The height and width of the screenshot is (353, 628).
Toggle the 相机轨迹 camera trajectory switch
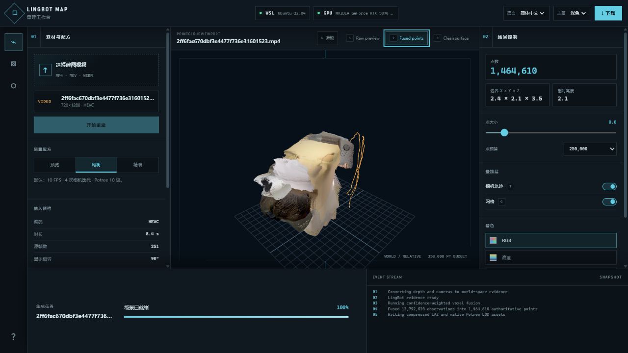pyautogui.click(x=609, y=186)
